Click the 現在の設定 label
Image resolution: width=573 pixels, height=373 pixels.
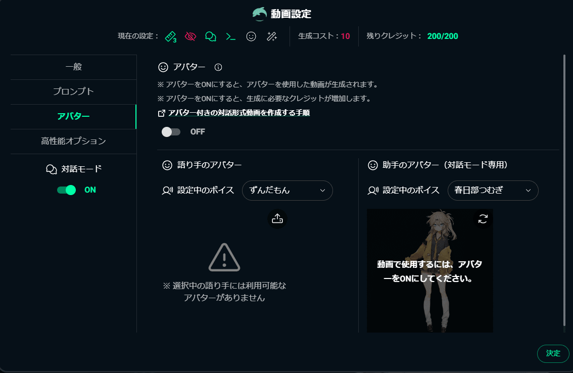coord(138,36)
